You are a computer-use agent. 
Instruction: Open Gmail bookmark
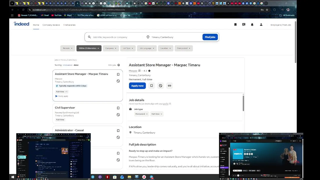click(x=44, y=15)
